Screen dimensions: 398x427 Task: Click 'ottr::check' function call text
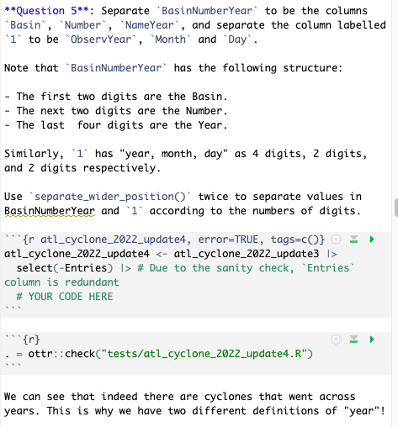61,354
